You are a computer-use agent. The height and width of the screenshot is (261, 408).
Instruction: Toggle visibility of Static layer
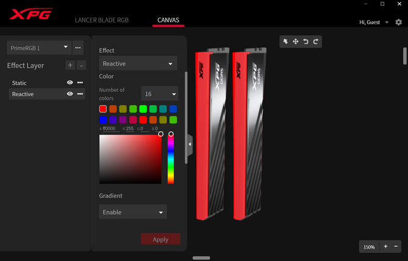point(70,83)
